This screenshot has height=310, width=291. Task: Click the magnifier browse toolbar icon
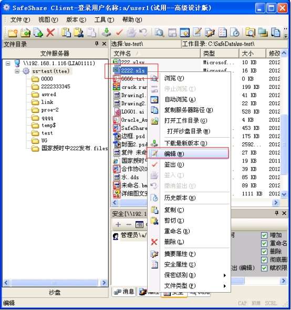[x=159, y=33]
